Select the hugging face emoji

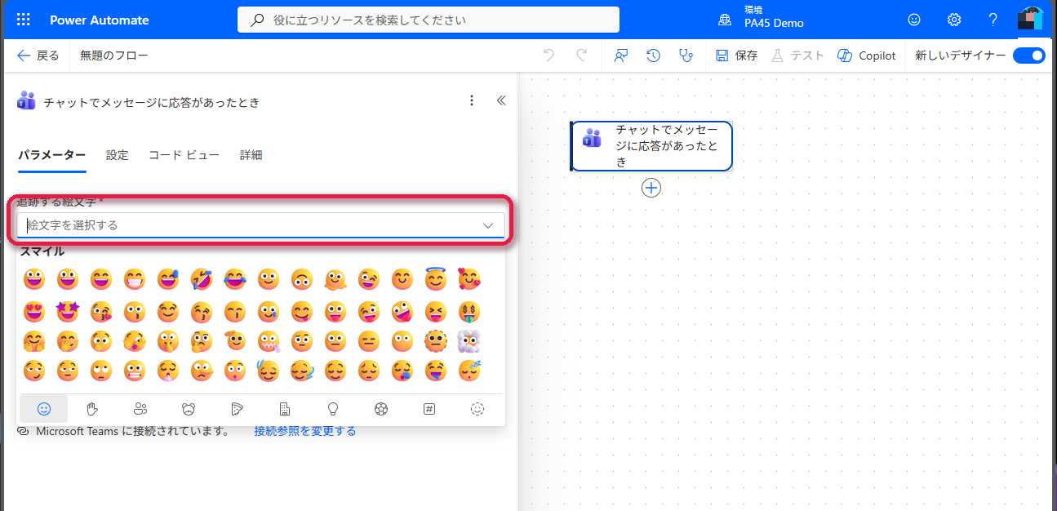click(34, 340)
